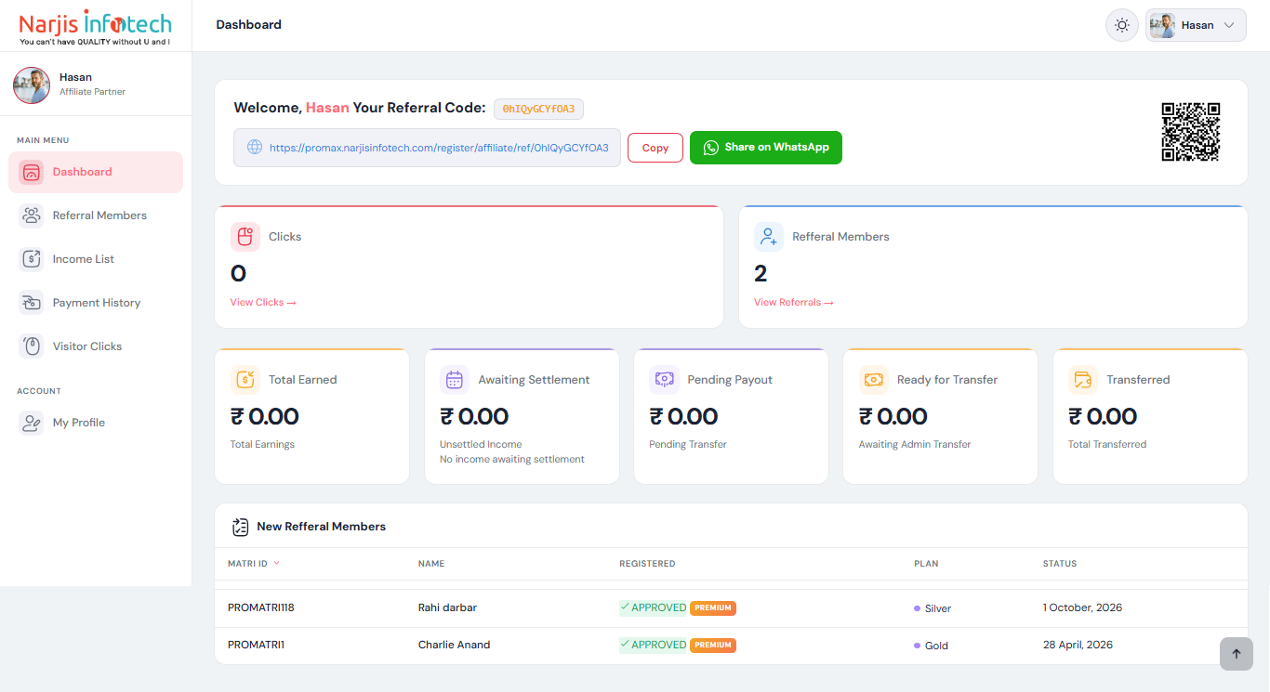Click the Narjis Infotech logo
Viewport: 1270px width, 692px height.
coord(95,26)
